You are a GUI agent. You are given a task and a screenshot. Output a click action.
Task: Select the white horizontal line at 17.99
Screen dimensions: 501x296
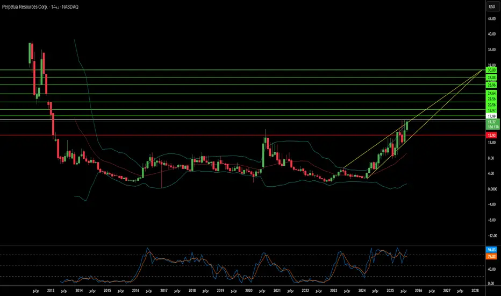coord(243,119)
